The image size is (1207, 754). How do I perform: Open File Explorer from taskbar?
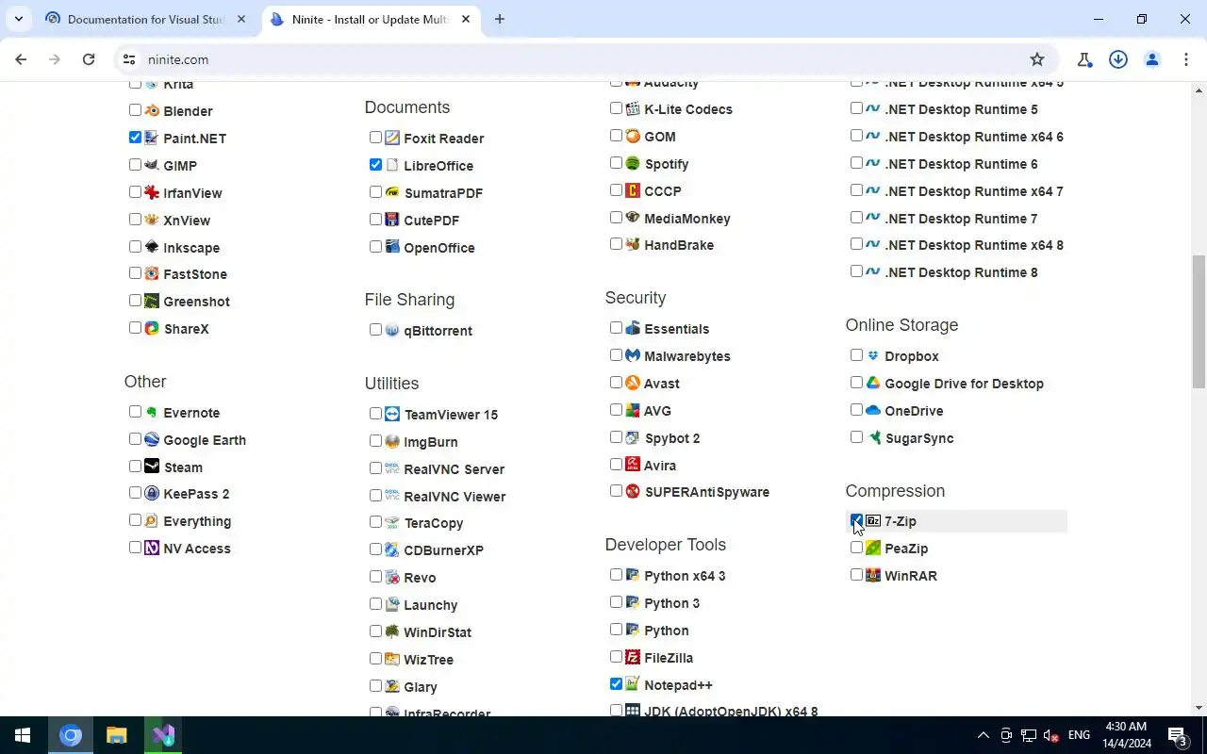click(116, 735)
